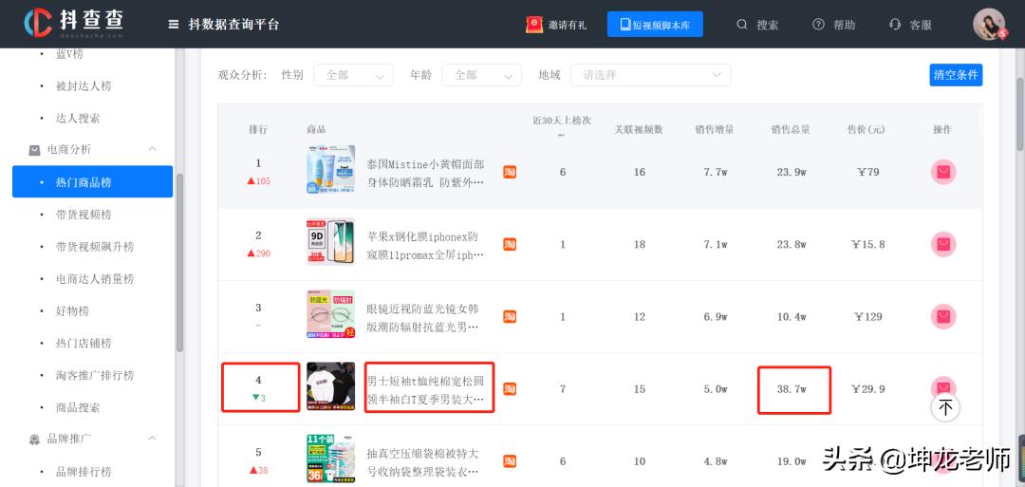
Task: Select 电商达人销量榜 in sidebar
Action: point(95,278)
